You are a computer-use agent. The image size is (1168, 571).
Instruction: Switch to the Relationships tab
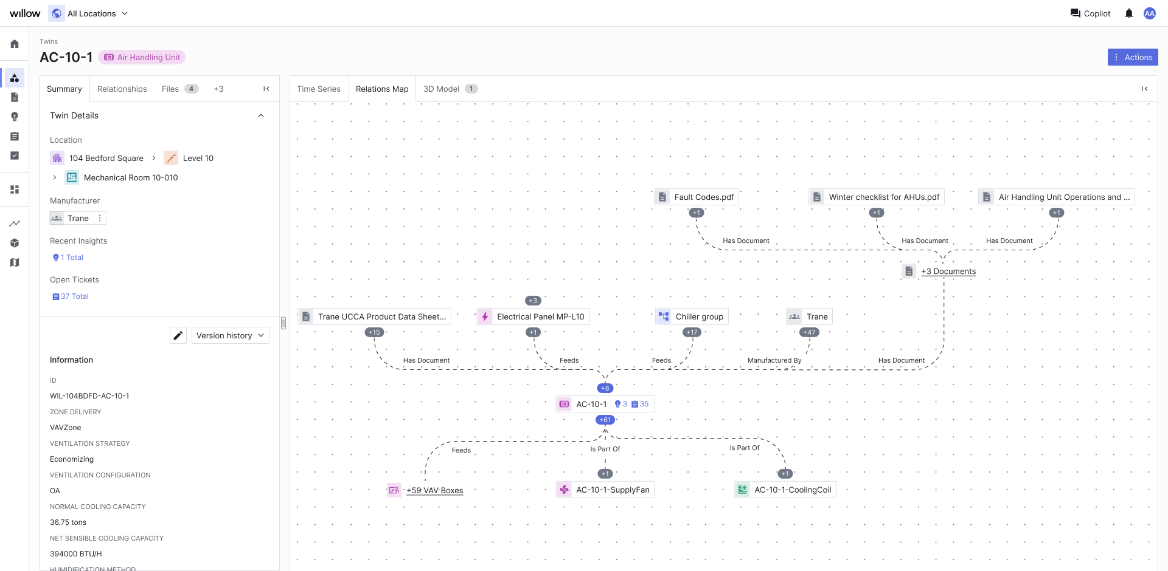coord(122,89)
